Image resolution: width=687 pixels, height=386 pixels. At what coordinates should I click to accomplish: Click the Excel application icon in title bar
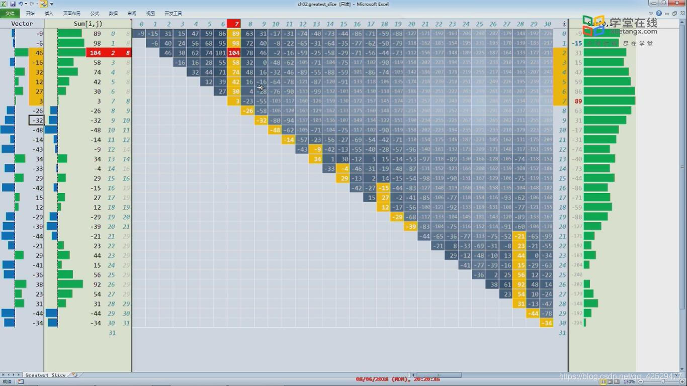(x=4, y=4)
